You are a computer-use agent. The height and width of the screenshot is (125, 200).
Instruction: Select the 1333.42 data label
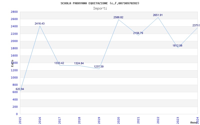click(59, 63)
